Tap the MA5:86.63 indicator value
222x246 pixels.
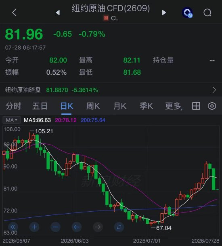click(x=37, y=120)
